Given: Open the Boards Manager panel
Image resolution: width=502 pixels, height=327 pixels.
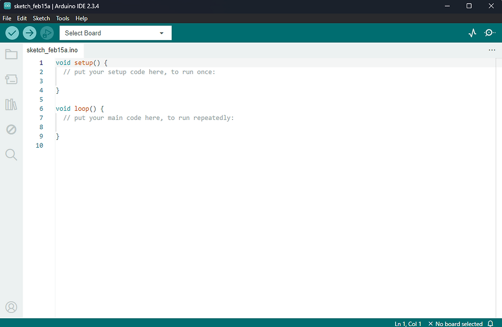Looking at the screenshot, I should pyautogui.click(x=11, y=79).
